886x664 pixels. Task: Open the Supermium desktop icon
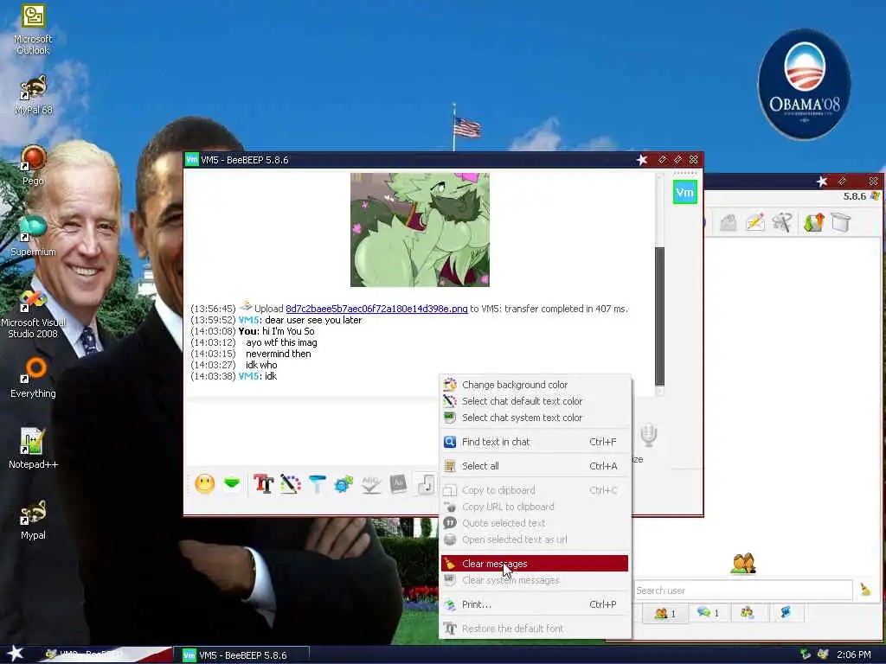click(33, 235)
